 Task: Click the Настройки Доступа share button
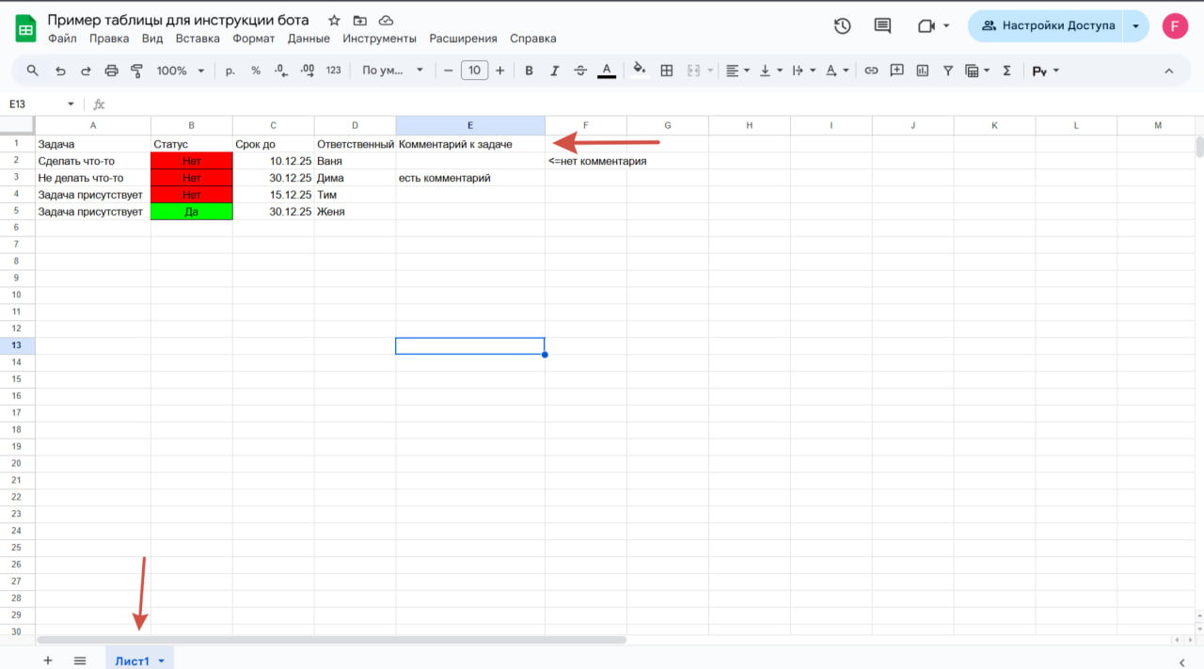[1048, 26]
